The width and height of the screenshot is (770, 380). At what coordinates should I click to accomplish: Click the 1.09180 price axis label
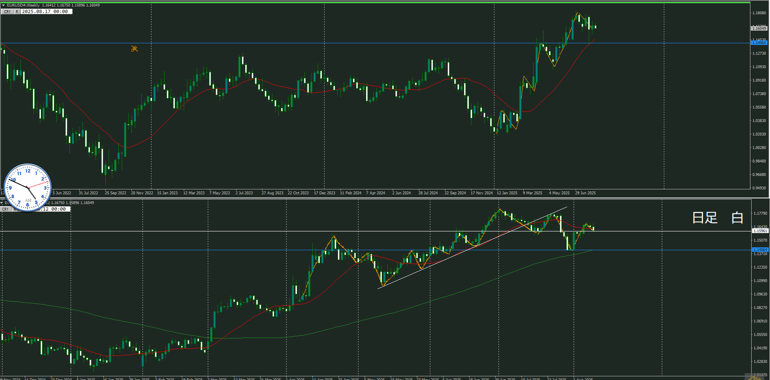click(x=759, y=80)
